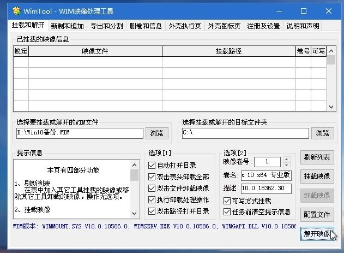Open the 导出和分割 tab
Screen dimensions: 344x253
(106, 26)
